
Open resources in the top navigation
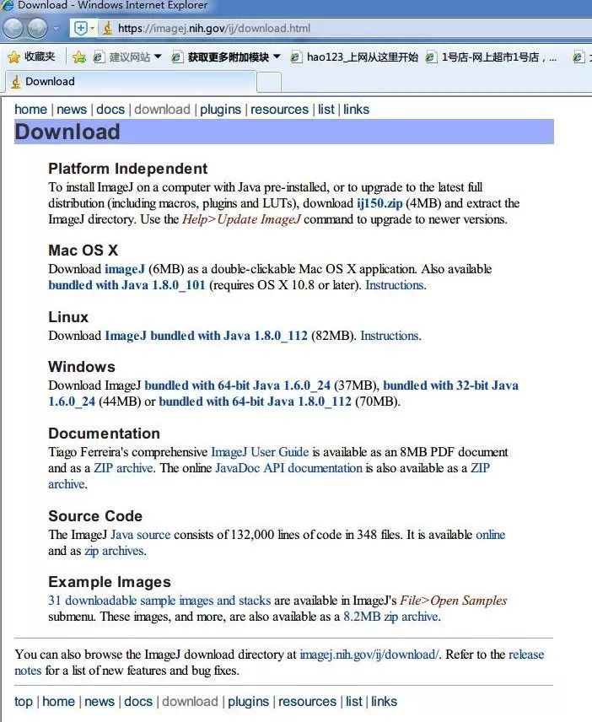[x=279, y=110]
